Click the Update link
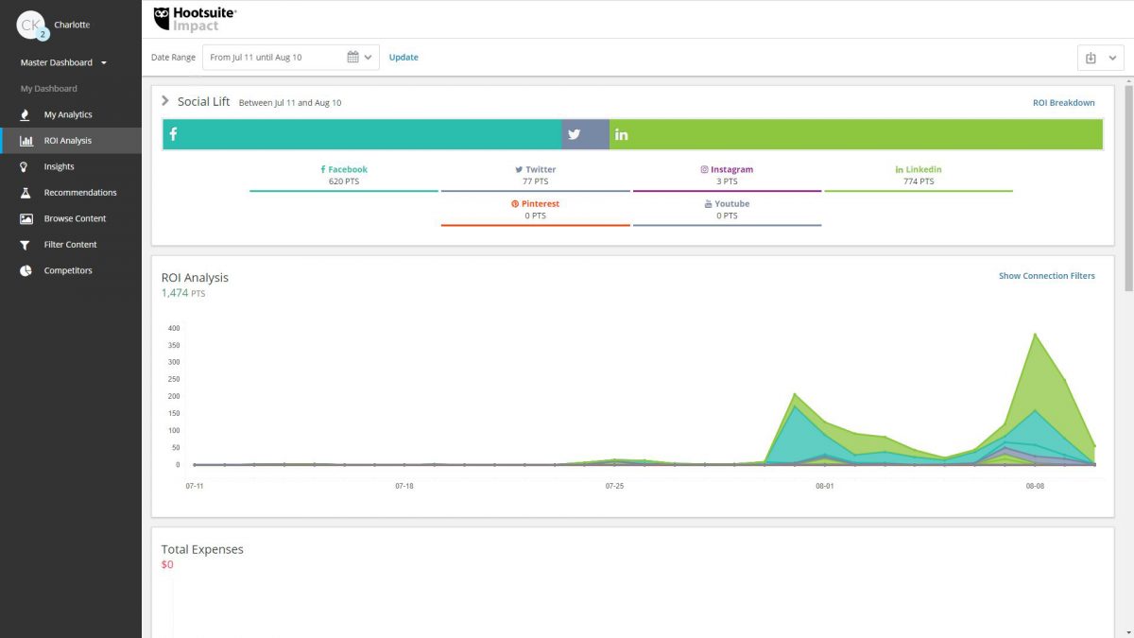This screenshot has height=638, width=1134. click(x=404, y=58)
